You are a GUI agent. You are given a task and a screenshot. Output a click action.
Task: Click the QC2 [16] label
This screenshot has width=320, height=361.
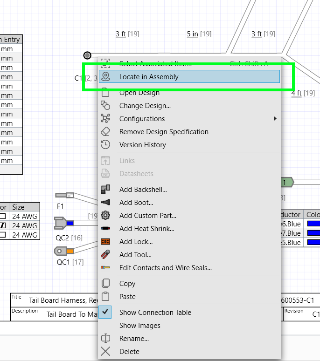pos(69,238)
